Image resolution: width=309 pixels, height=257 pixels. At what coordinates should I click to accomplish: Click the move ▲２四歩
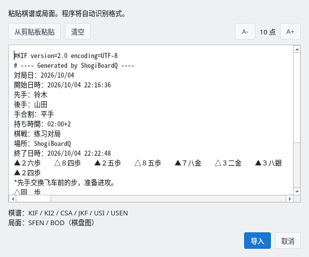27,173
